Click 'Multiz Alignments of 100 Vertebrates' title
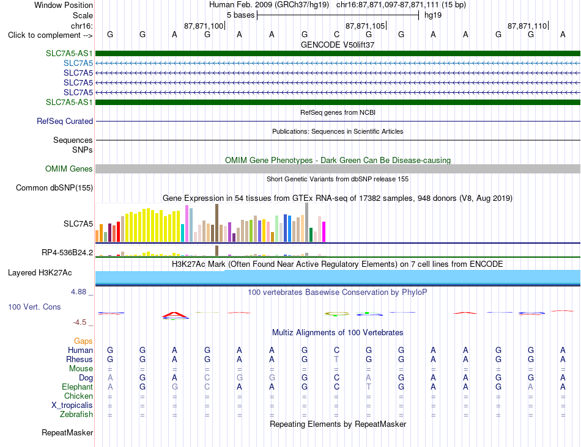 pyautogui.click(x=338, y=333)
